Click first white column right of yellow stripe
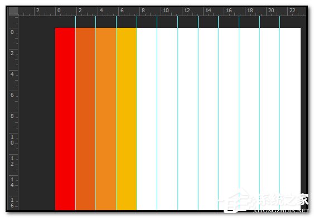This screenshot has height=218, width=314. [x=147, y=119]
